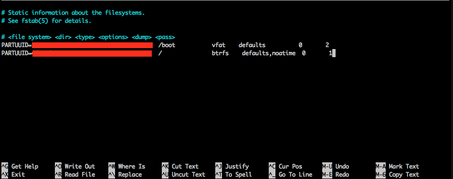This screenshot has width=453, height=179.
Task: Choose the ^K Cut Text command
Action: [180, 166]
